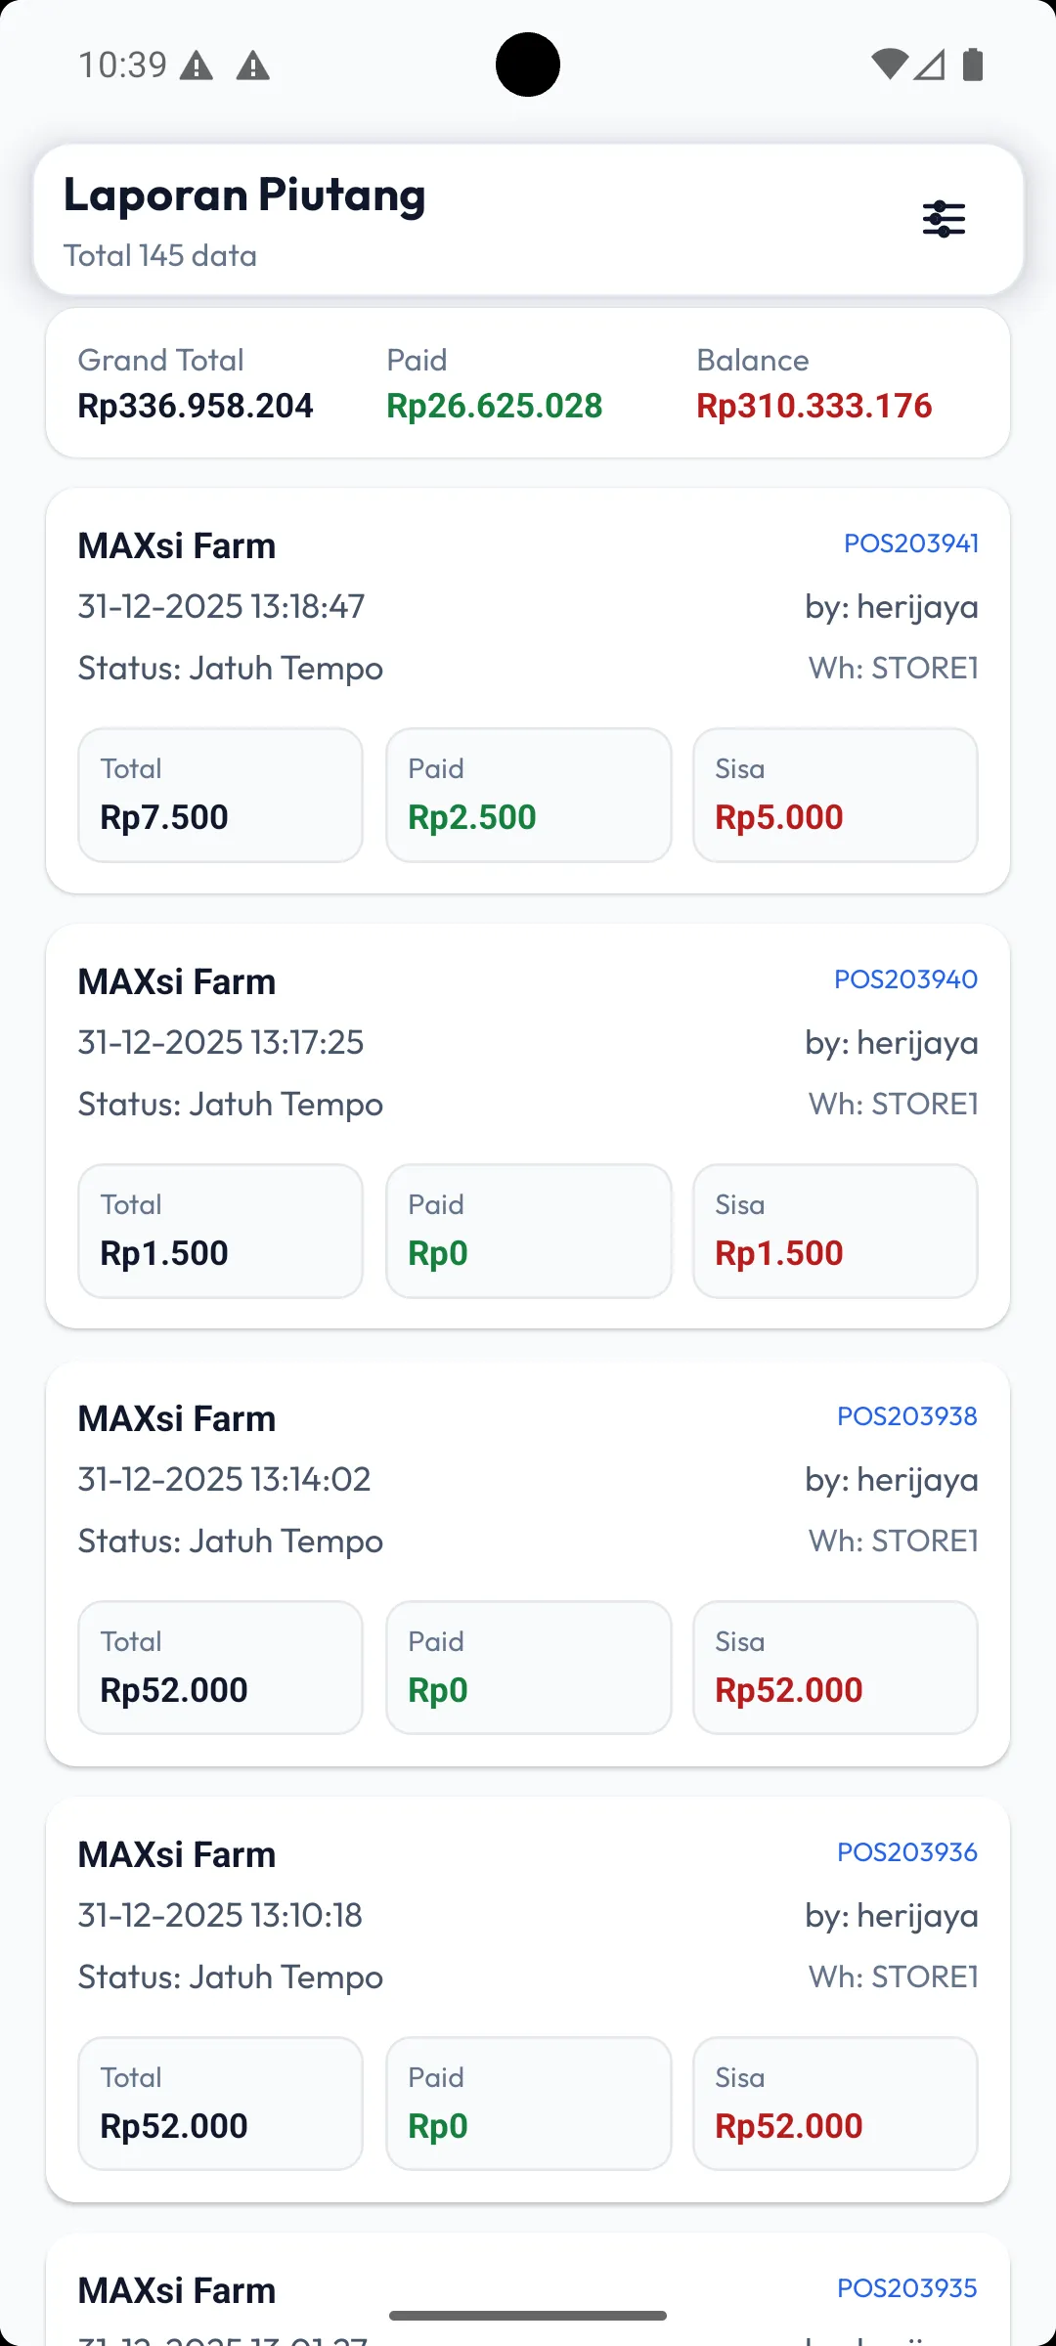Tap the battery status icon
Screen dimensions: 1056x2346
[973, 65]
